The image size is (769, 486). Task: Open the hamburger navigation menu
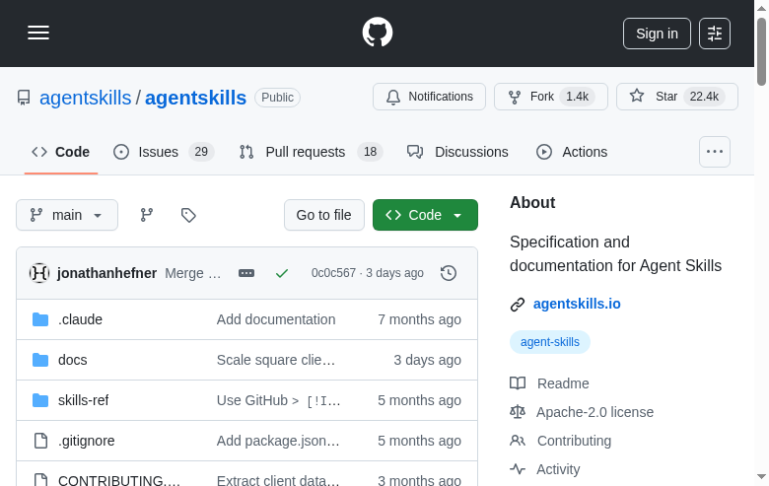(x=38, y=33)
